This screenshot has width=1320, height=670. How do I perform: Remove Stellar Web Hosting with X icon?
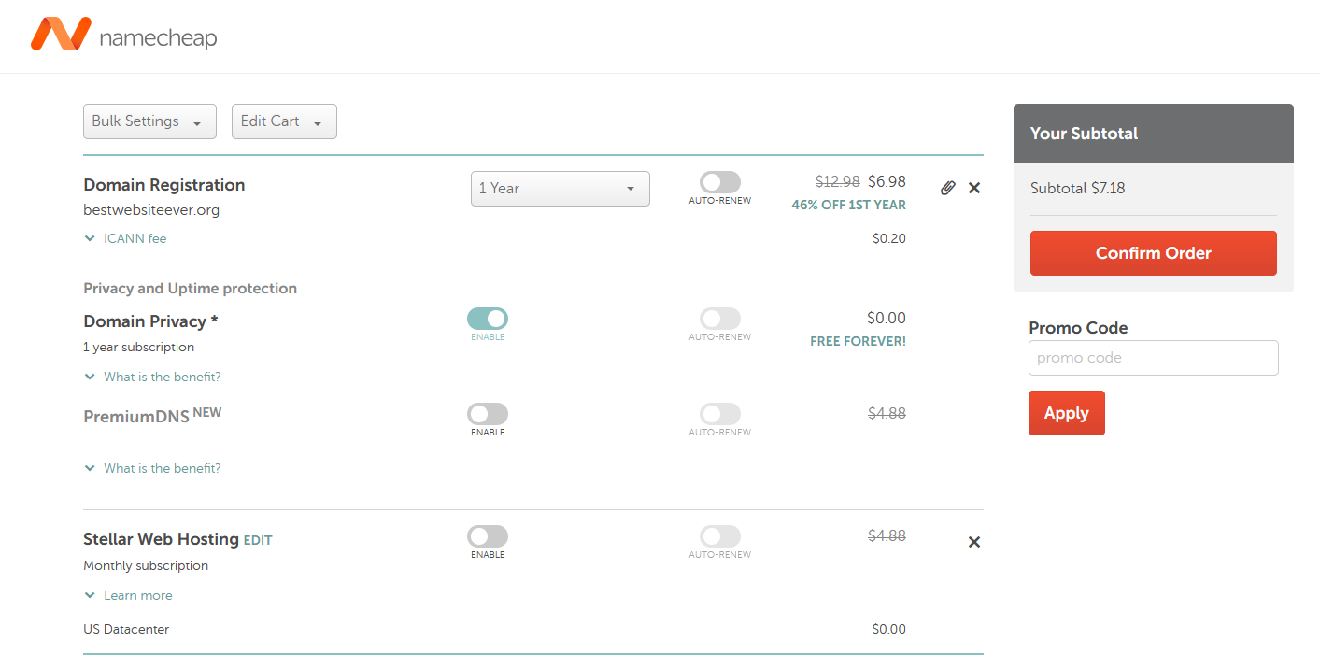tap(974, 542)
